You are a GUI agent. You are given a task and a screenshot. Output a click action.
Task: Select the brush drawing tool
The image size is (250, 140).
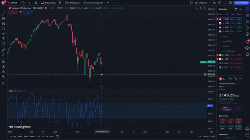(x=3, y=34)
